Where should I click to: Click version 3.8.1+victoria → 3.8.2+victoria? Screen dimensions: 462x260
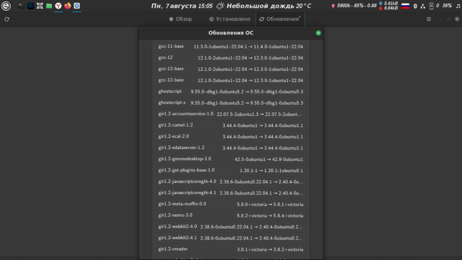click(x=270, y=249)
